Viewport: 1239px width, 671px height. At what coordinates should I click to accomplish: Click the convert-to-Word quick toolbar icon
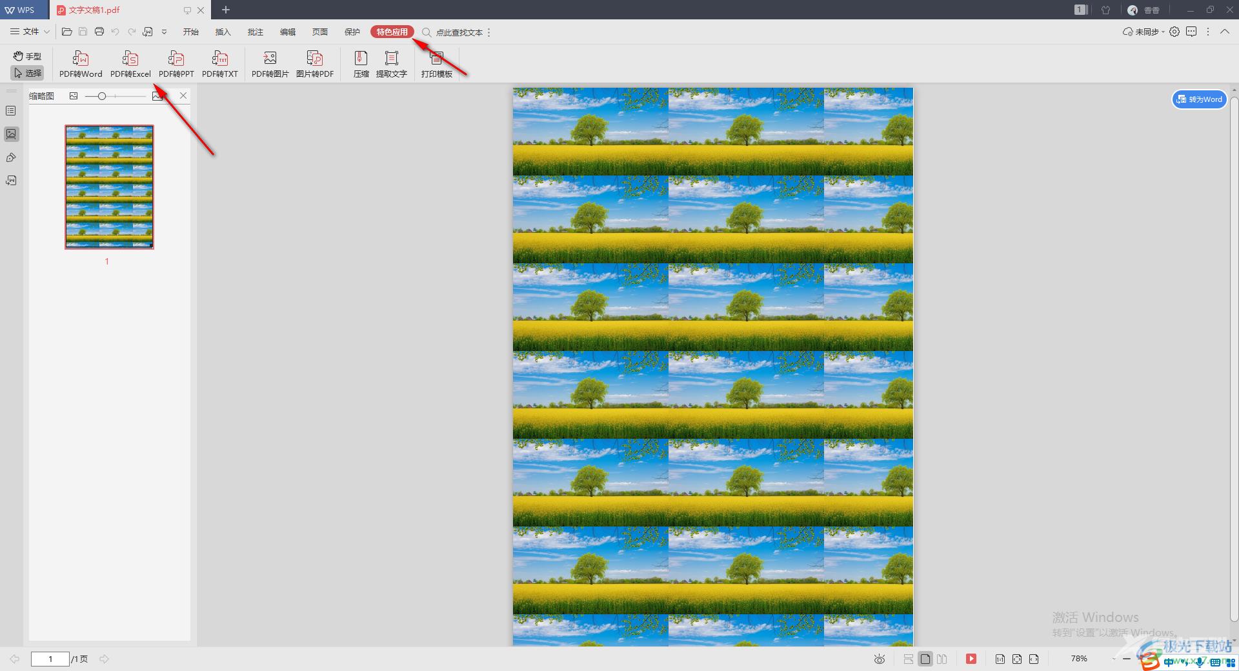click(148, 32)
